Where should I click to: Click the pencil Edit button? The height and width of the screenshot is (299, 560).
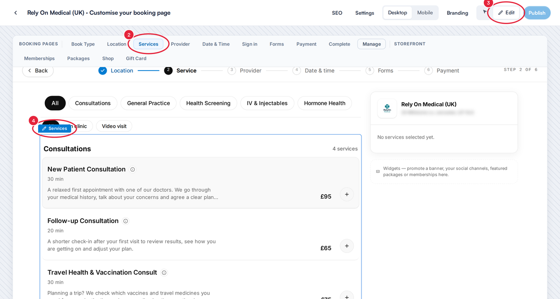coord(506,13)
